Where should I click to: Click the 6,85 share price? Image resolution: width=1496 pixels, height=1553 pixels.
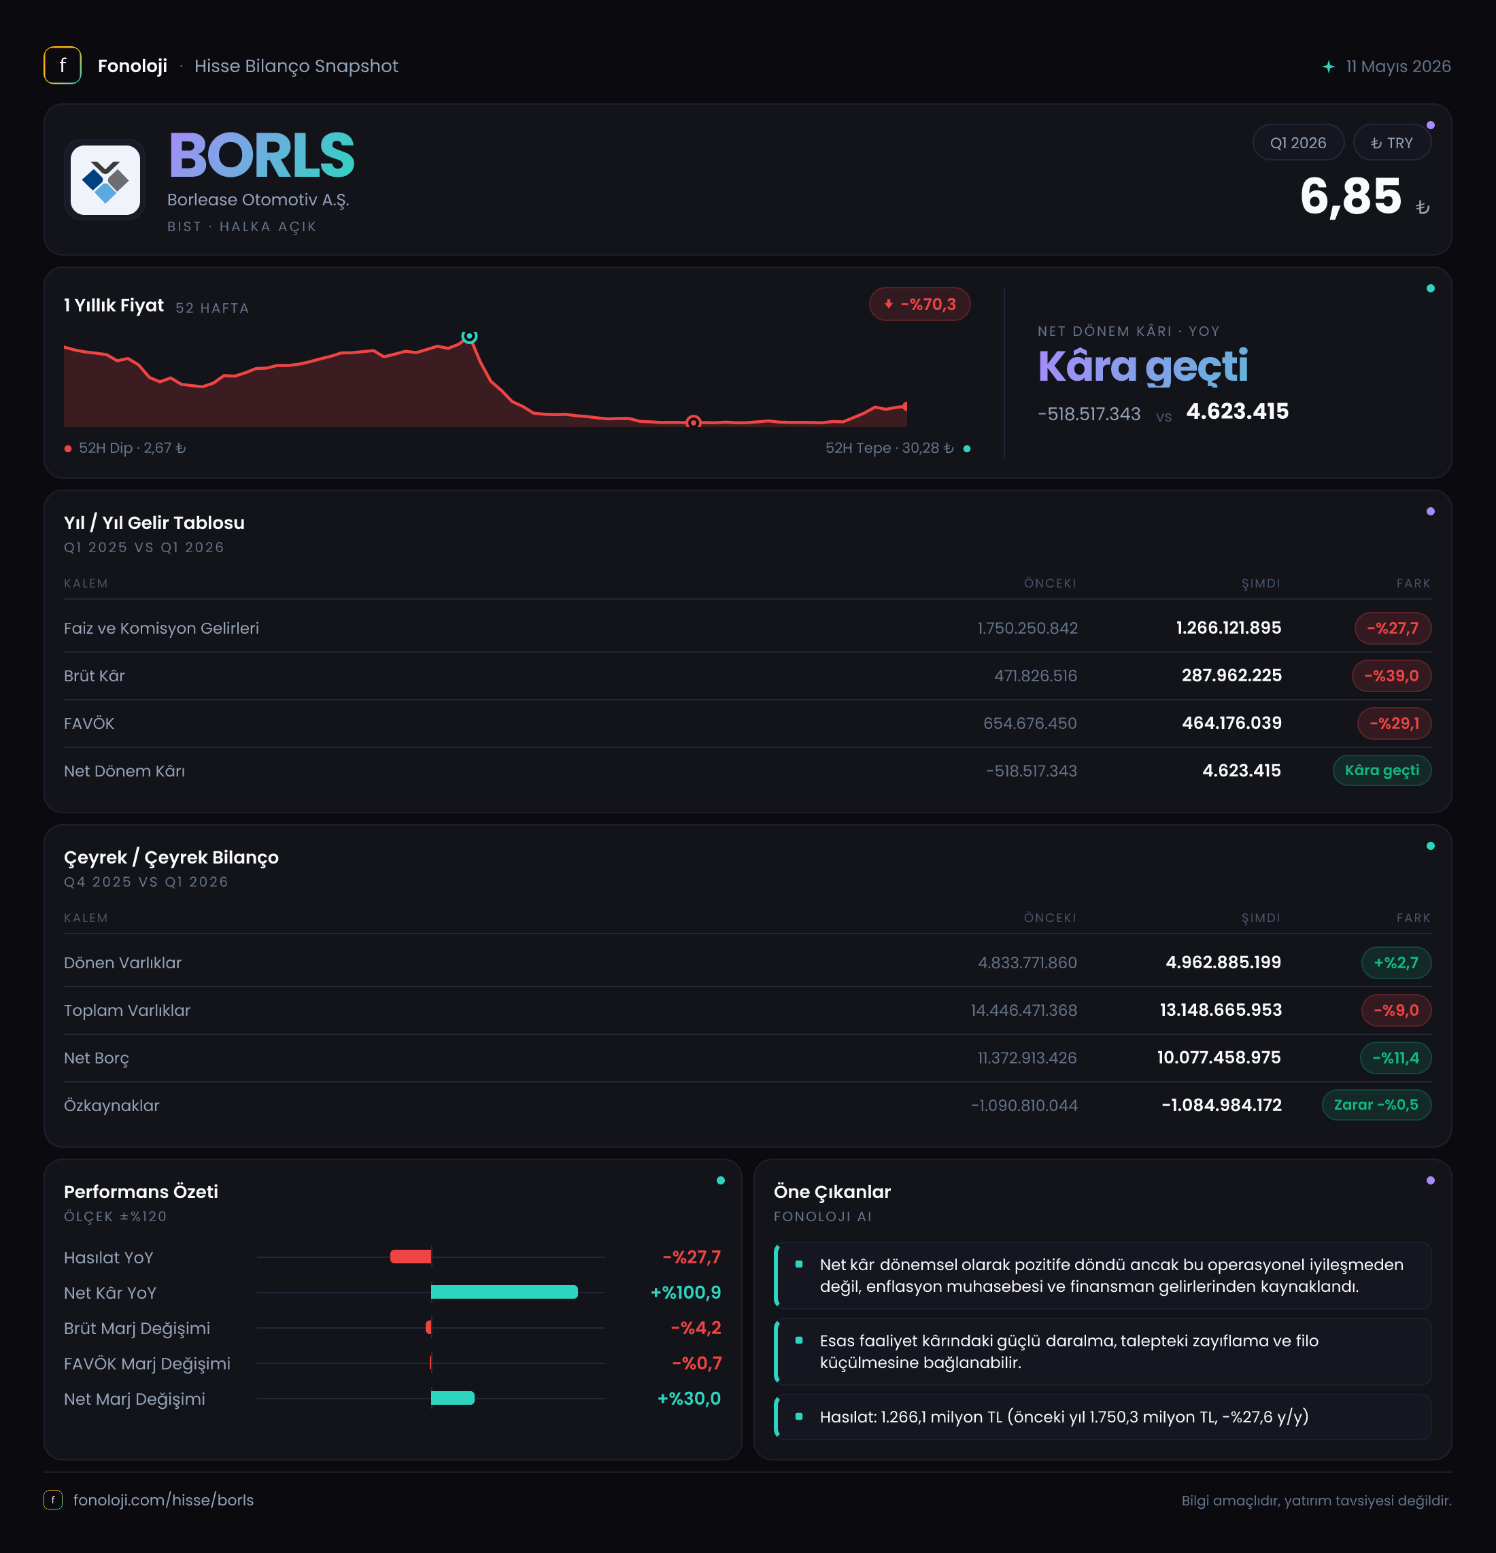point(1351,196)
